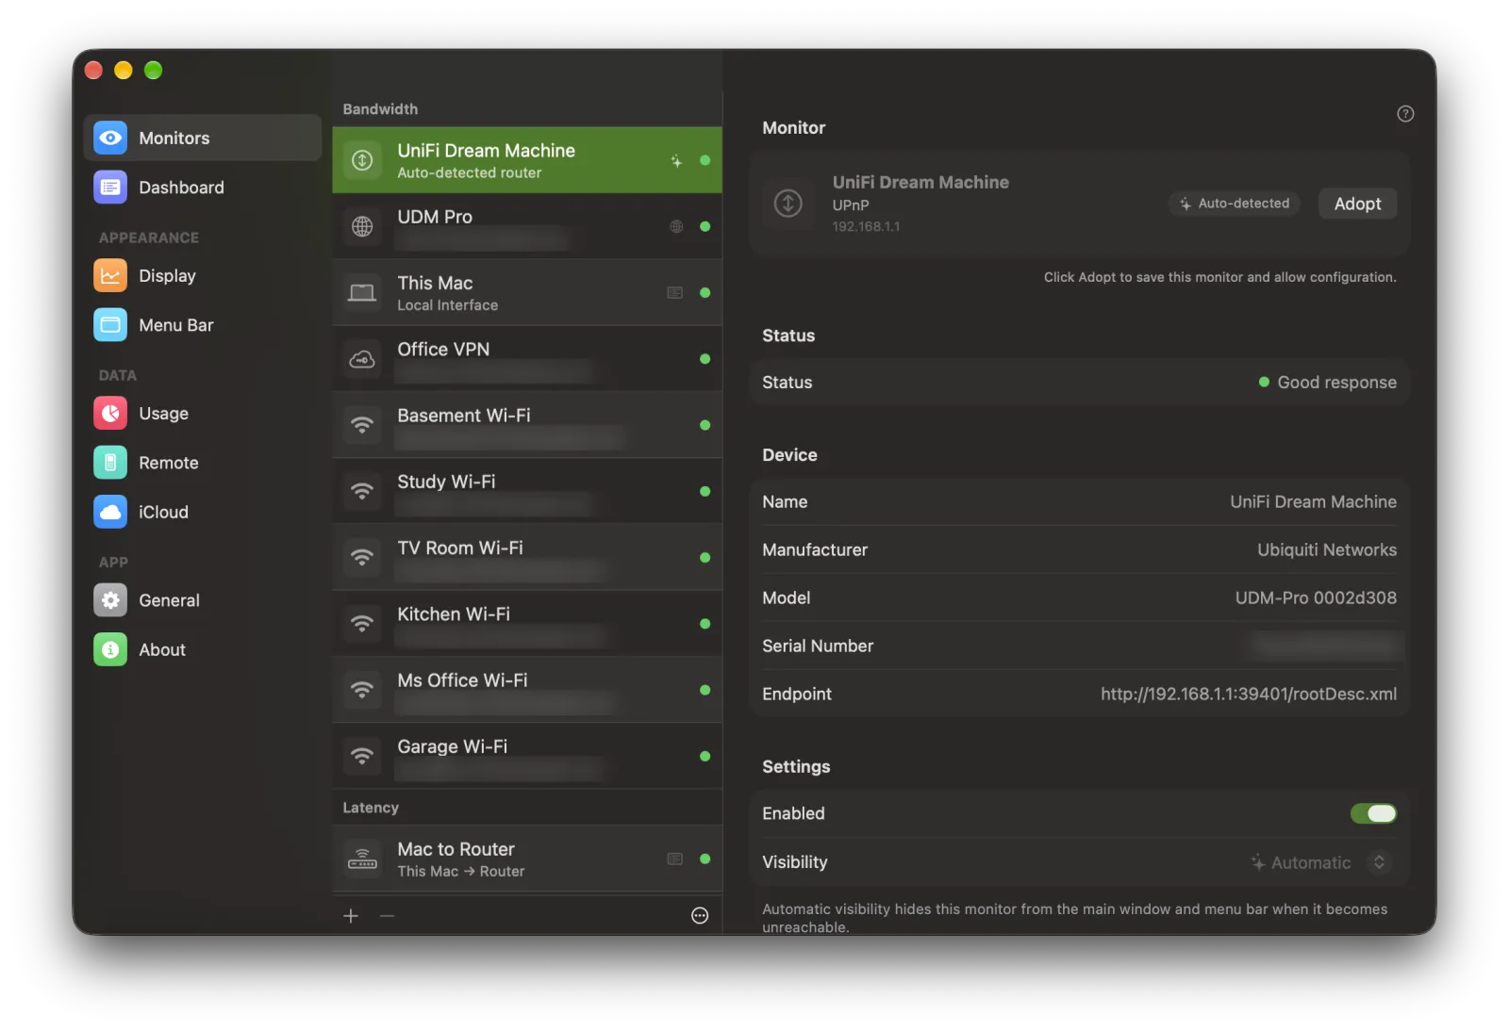
Task: Click the yellow minimize window button
Action: (x=124, y=71)
